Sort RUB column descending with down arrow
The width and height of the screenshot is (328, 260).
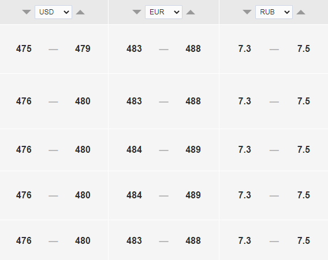click(x=247, y=12)
